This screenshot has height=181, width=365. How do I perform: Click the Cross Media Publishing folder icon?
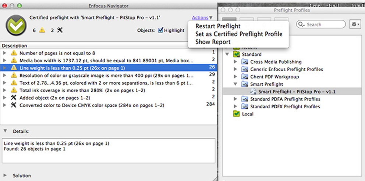click(x=245, y=62)
